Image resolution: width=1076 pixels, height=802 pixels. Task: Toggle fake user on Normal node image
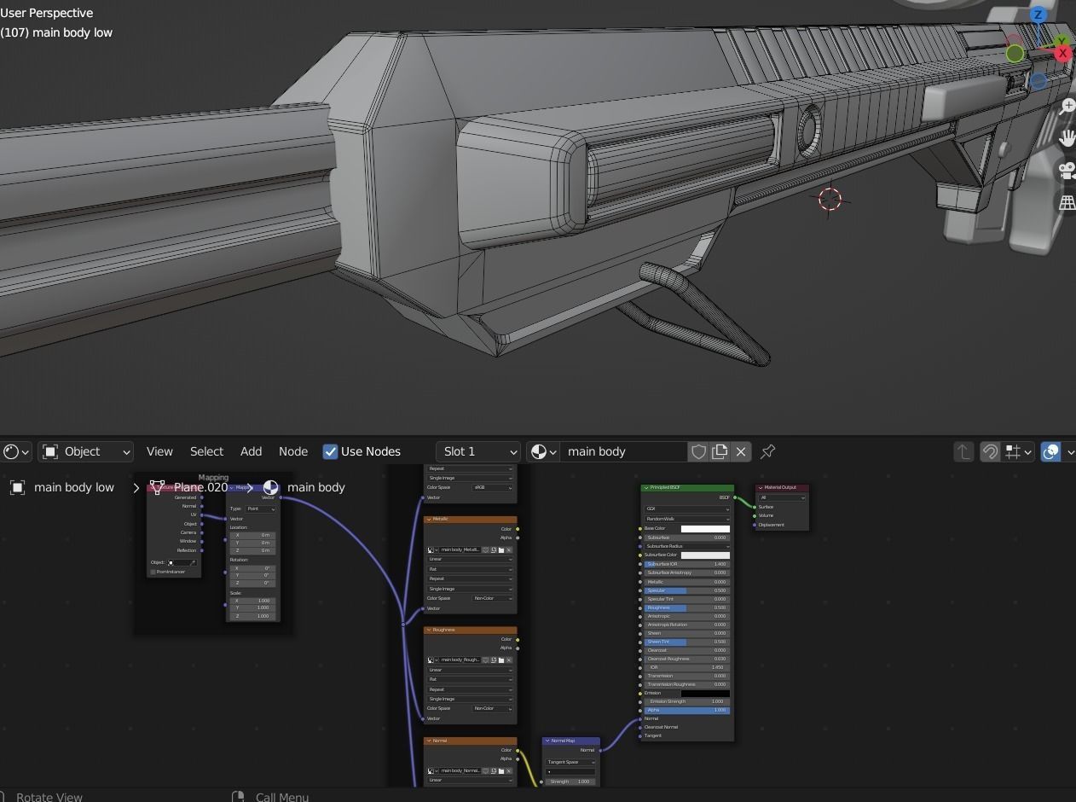[x=486, y=770]
